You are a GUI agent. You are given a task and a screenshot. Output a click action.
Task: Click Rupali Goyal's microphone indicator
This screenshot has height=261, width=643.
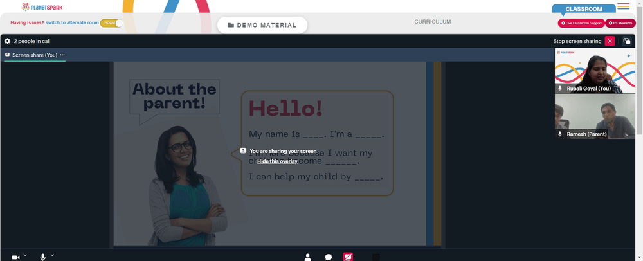(x=560, y=89)
